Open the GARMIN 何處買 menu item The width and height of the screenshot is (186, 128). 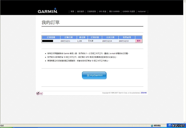coord(128,12)
